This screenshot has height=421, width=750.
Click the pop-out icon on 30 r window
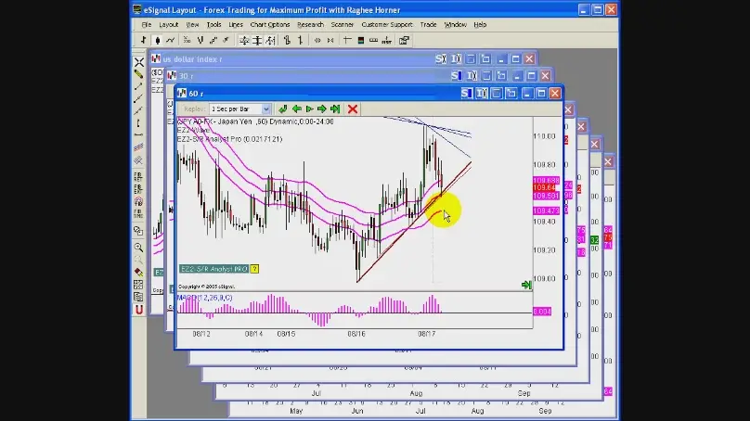(x=501, y=75)
